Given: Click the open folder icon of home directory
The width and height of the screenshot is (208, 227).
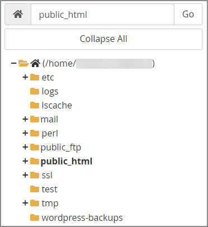Looking at the screenshot, I should [x=23, y=63].
